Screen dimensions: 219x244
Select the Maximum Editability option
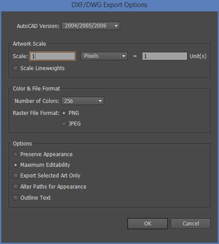click(16, 165)
